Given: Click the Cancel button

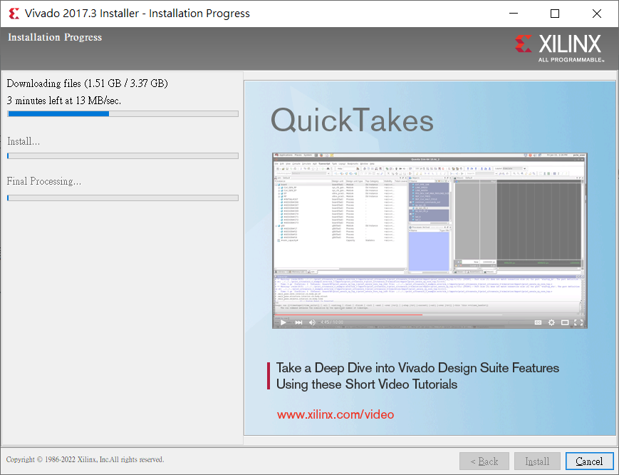Looking at the screenshot, I should [x=589, y=461].
